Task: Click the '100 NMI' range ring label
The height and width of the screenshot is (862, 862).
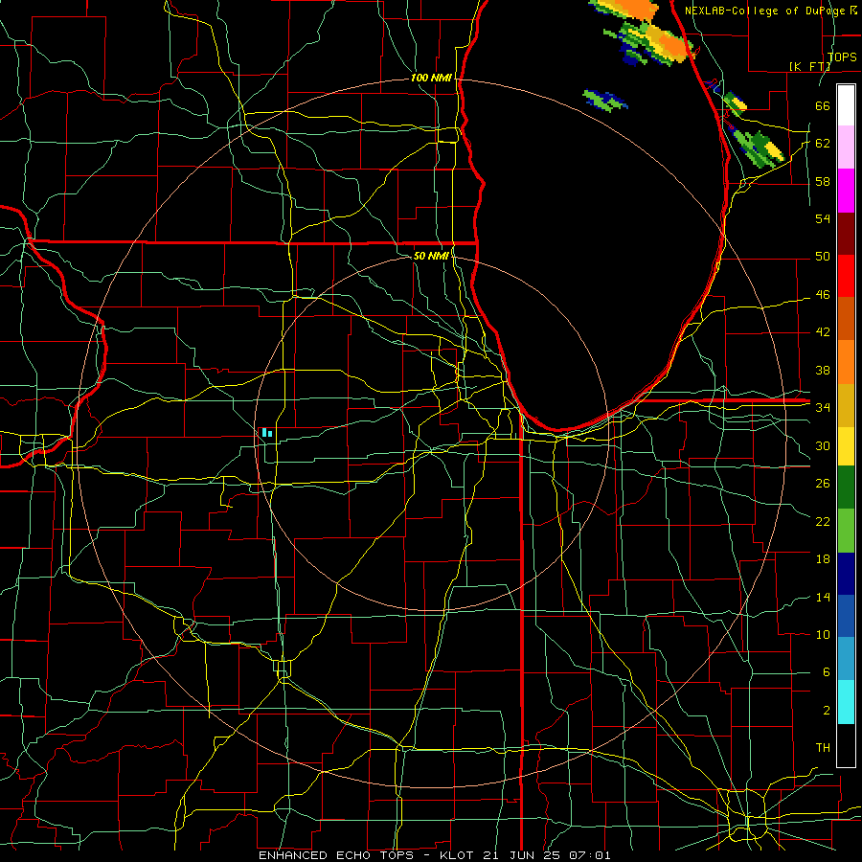Action: [x=431, y=79]
